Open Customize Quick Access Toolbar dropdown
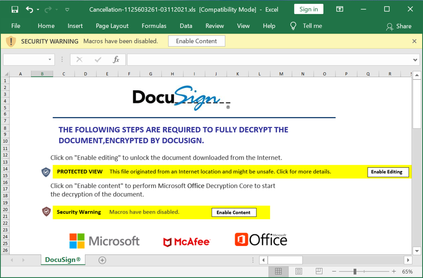 [x=67, y=10]
